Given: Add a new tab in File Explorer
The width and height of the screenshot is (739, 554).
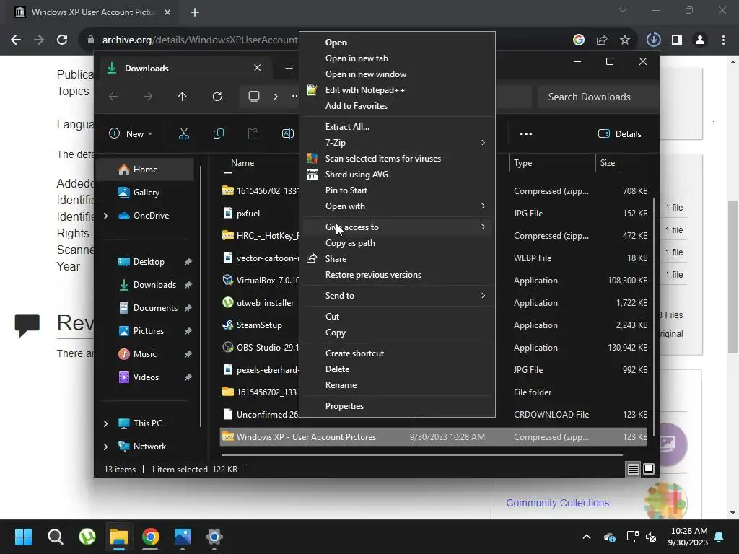Looking at the screenshot, I should [289, 69].
